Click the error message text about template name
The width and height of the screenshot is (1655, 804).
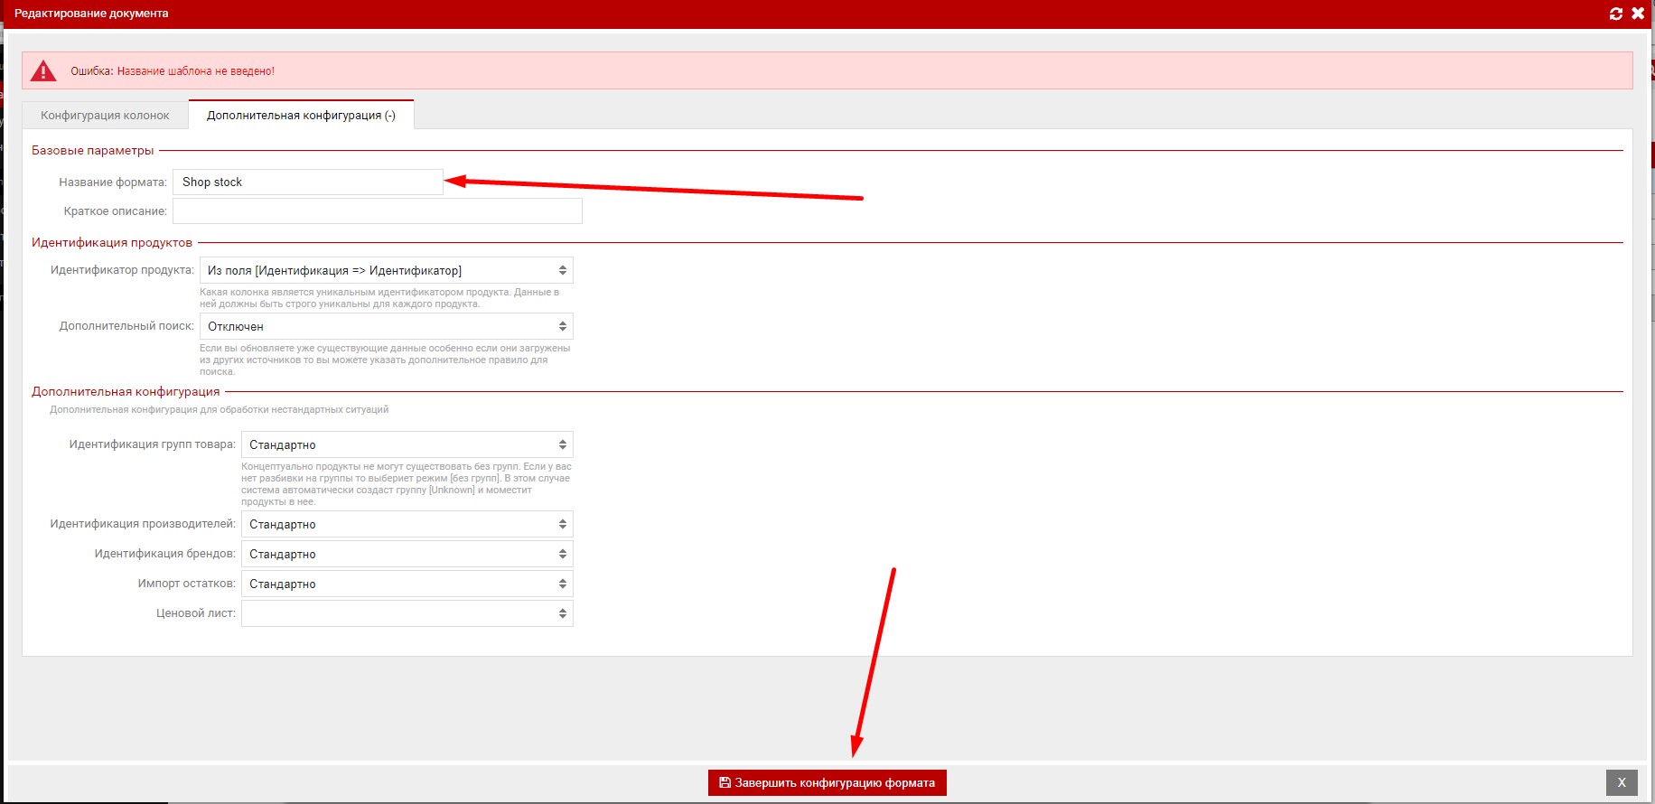tap(173, 70)
